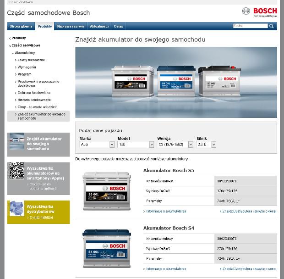Click Akumulator Bosch S4 heading

coord(169,228)
